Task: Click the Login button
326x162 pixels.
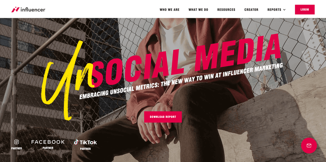Action: click(x=304, y=9)
